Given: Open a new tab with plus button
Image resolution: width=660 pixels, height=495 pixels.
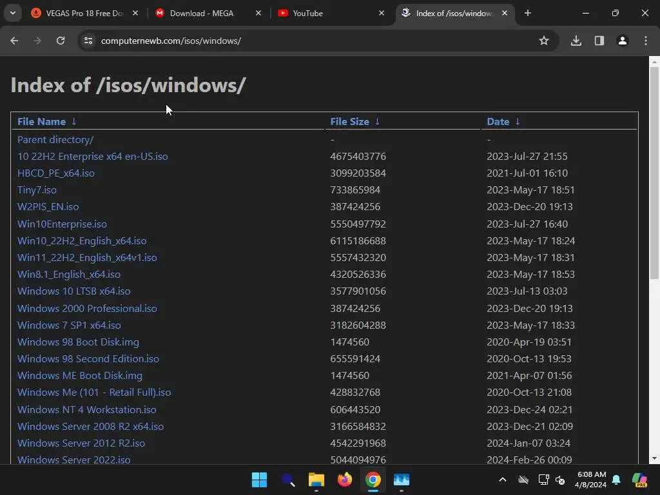Looking at the screenshot, I should point(528,13).
